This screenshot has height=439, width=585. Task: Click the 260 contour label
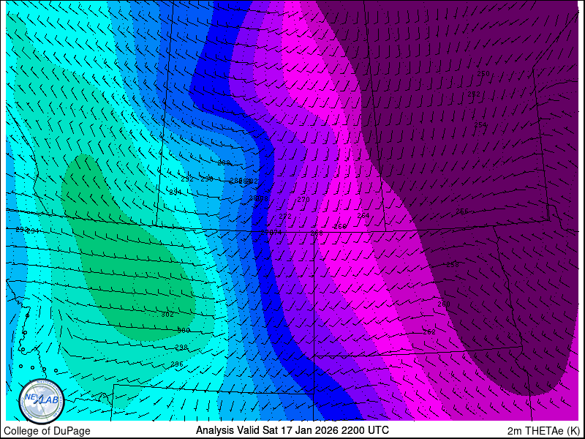pyautogui.click(x=444, y=304)
